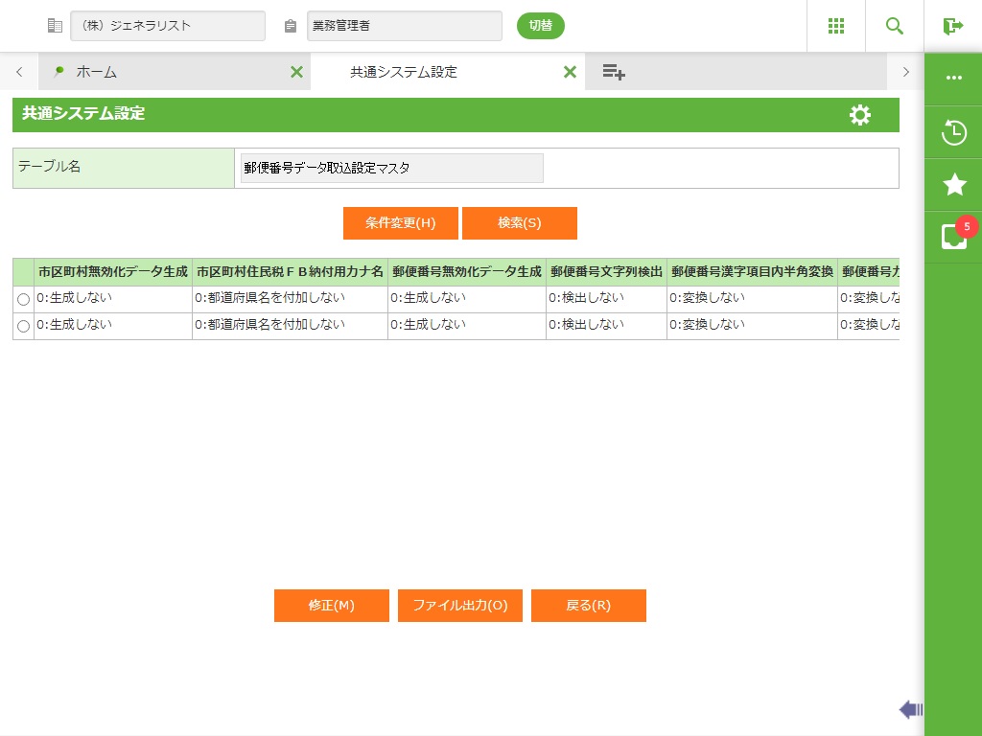Image resolution: width=982 pixels, height=736 pixels.
Task: Open the inbox notifications icon with badge
Action: point(953,237)
